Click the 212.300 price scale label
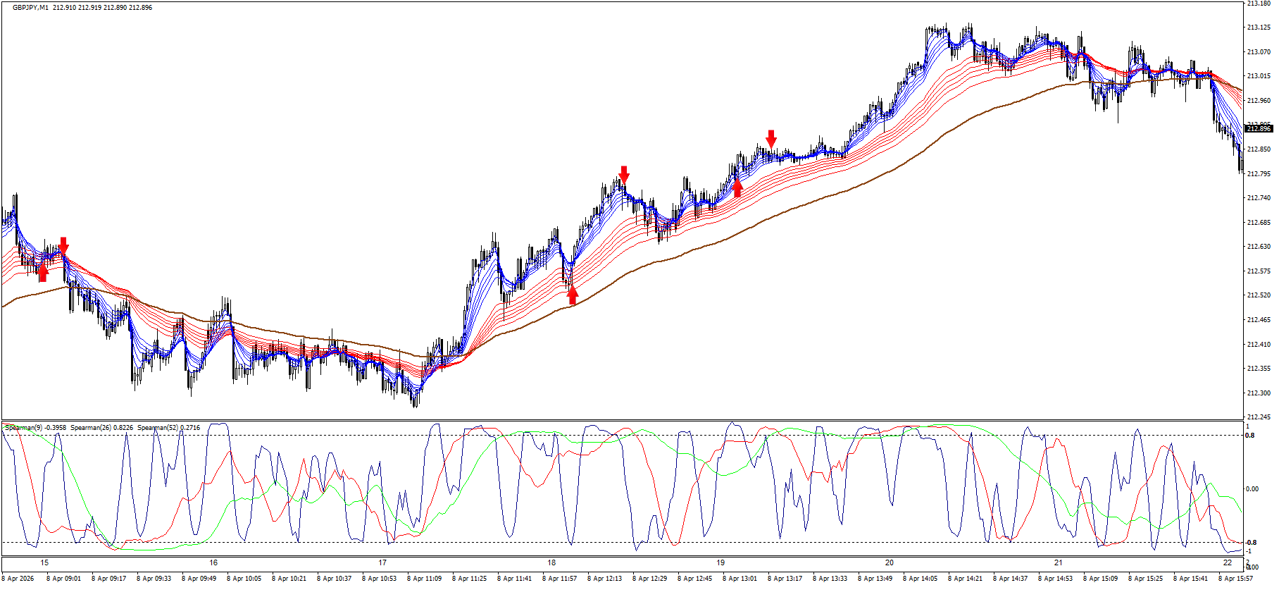 tap(1259, 393)
